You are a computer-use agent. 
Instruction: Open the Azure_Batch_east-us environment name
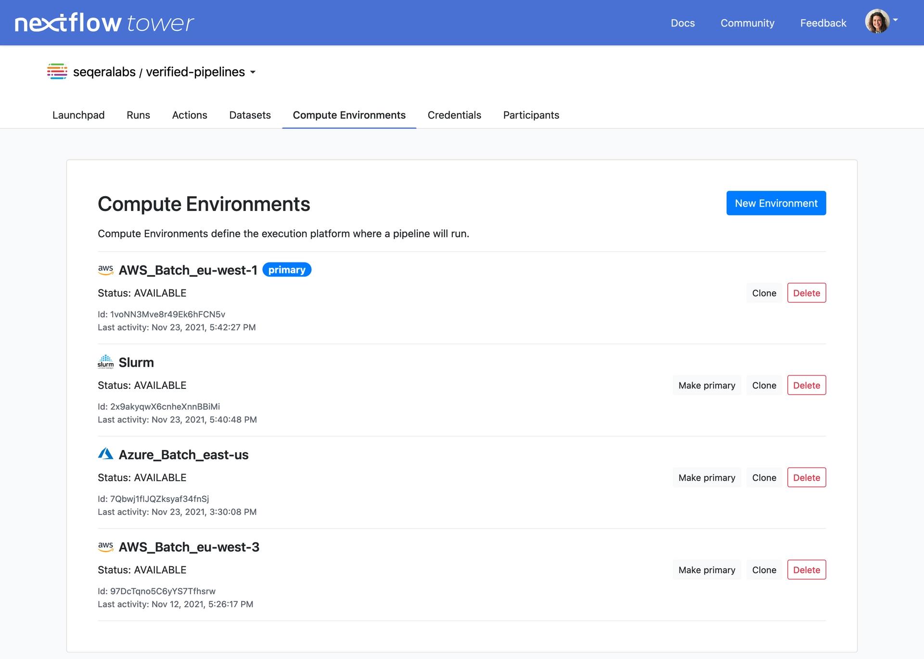click(x=183, y=455)
